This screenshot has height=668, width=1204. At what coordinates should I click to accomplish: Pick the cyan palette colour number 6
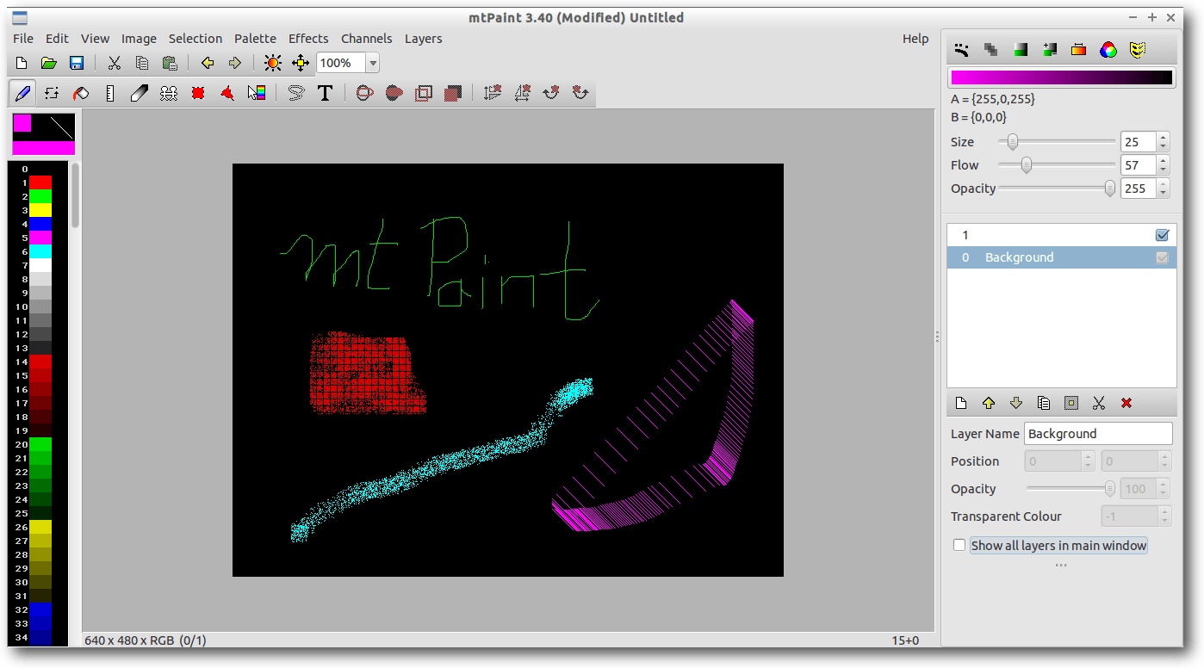pos(40,251)
